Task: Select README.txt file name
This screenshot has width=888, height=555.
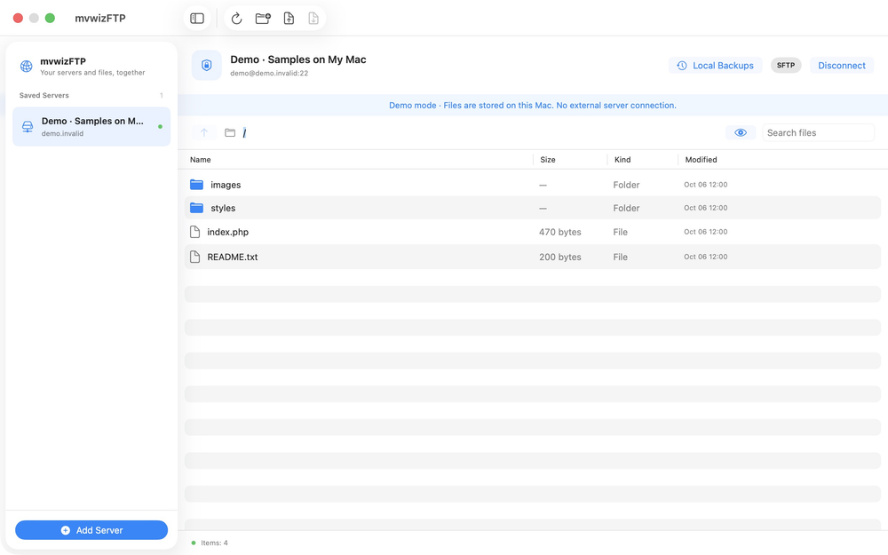Action: [x=232, y=257]
